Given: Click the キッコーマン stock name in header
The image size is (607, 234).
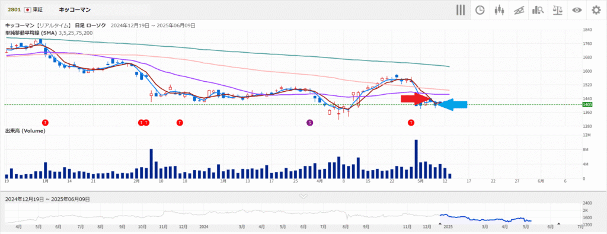Looking at the screenshot, I should (75, 9).
